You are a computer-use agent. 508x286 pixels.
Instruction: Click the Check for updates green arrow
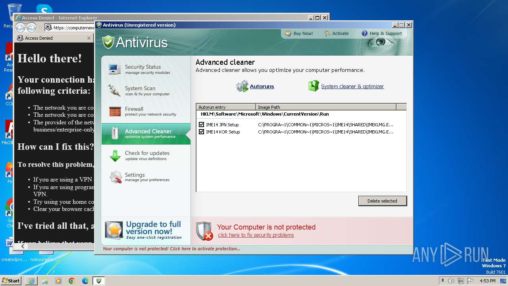click(x=115, y=156)
